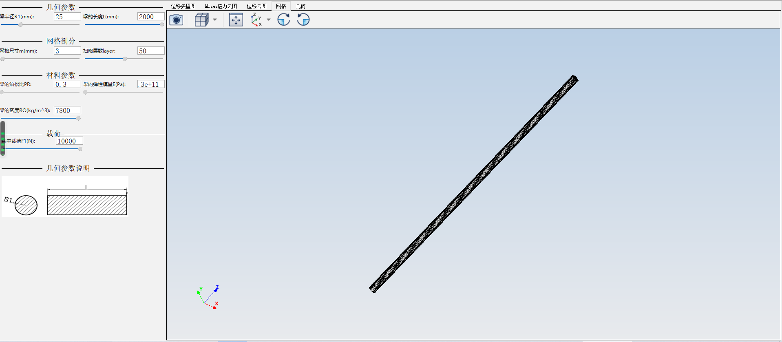
Task: Click the geometry parameter diagram image
Action: click(x=65, y=196)
